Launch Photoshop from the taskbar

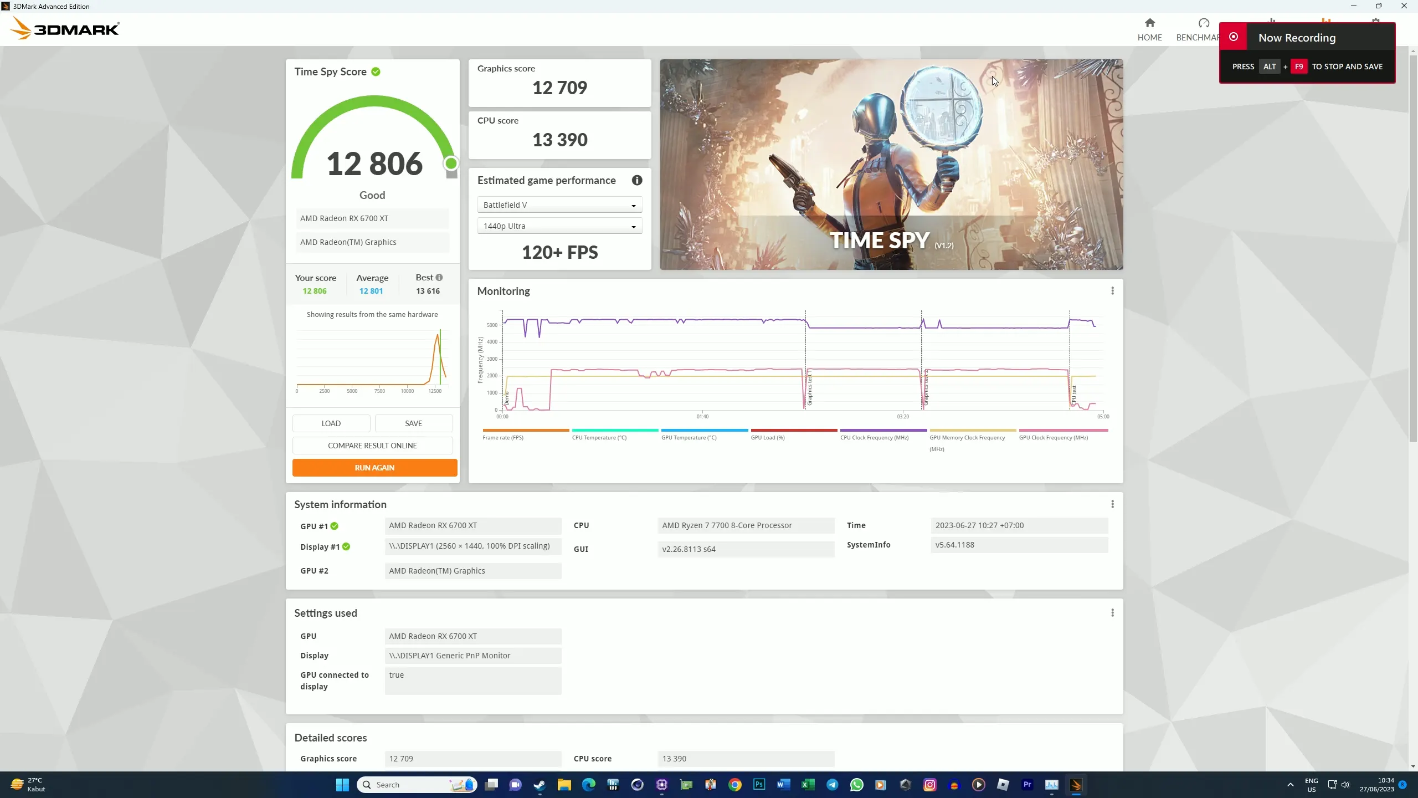click(759, 785)
